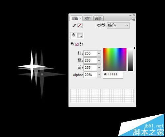Select the fill color paint bucket icon

74,35
